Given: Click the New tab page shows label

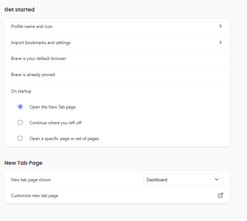Looking at the screenshot, I should (x=31, y=180).
